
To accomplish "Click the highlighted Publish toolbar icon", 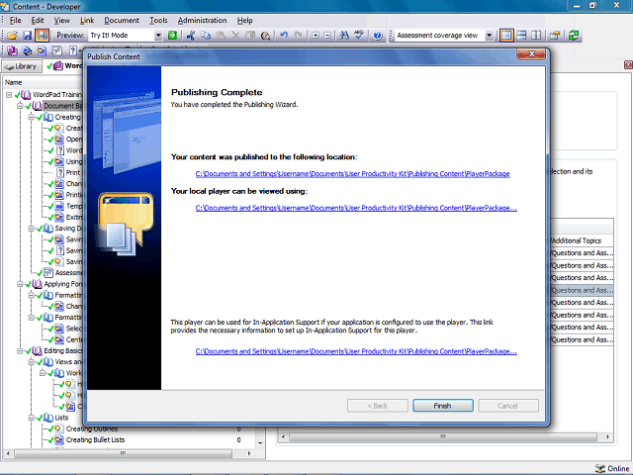I will click(42, 36).
